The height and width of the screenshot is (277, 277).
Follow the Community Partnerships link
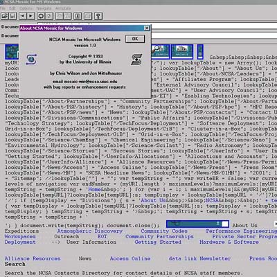pyautogui.click(x=159, y=237)
